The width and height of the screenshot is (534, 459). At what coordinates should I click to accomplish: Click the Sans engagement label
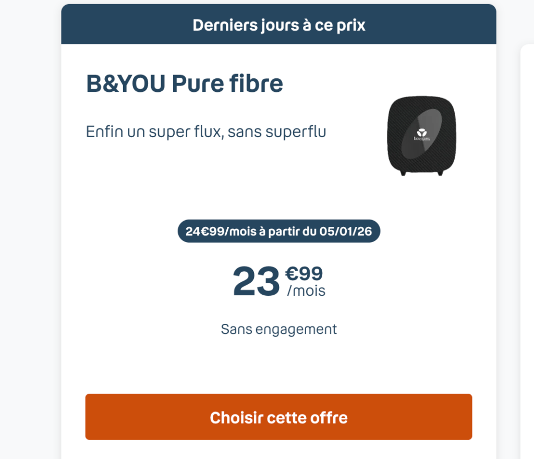coord(278,329)
